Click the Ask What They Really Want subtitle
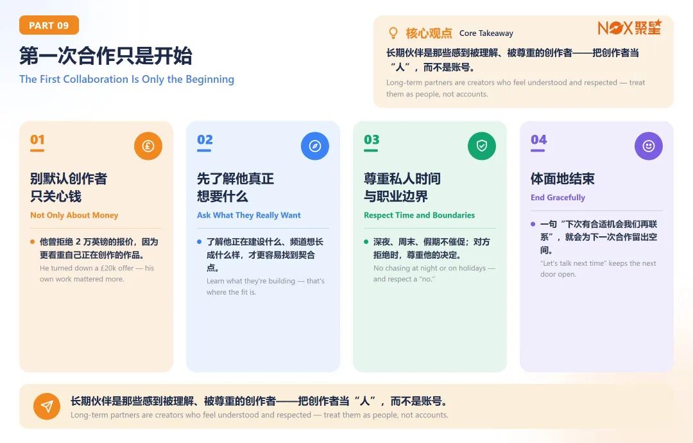The width and height of the screenshot is (693, 443). coord(249,215)
